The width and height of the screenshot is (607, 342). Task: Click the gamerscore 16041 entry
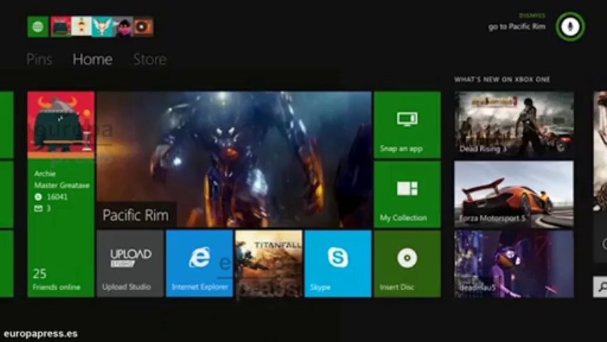pos(51,197)
